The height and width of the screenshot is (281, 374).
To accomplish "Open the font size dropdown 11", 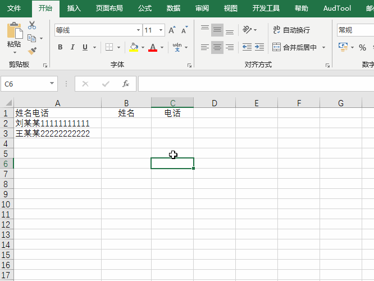I will [161, 30].
